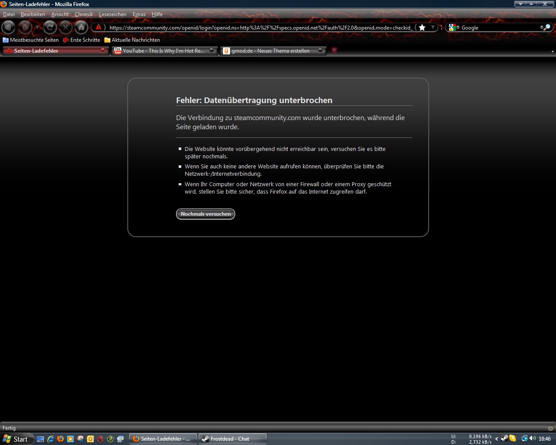Open the back/forward history dropdown arrow
This screenshot has height=445, width=556.
pos(37,27)
